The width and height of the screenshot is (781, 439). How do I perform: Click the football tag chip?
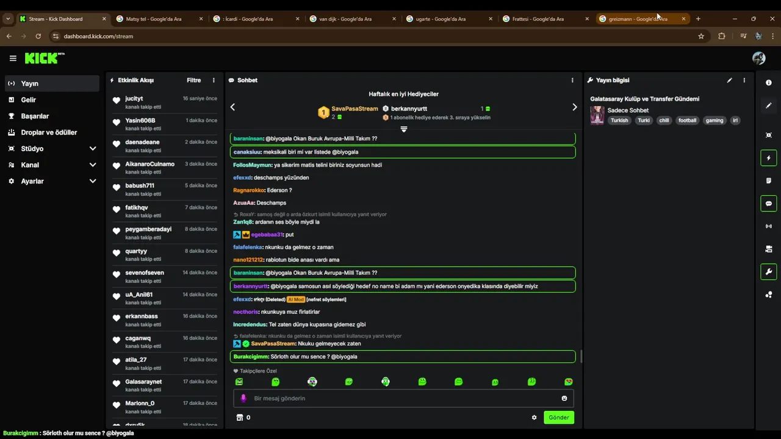coord(687,120)
